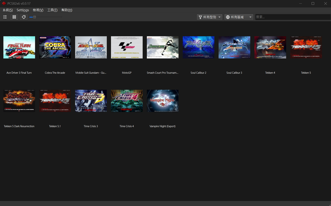Select Tekken 5 Dark Resurrection cover

point(19,101)
